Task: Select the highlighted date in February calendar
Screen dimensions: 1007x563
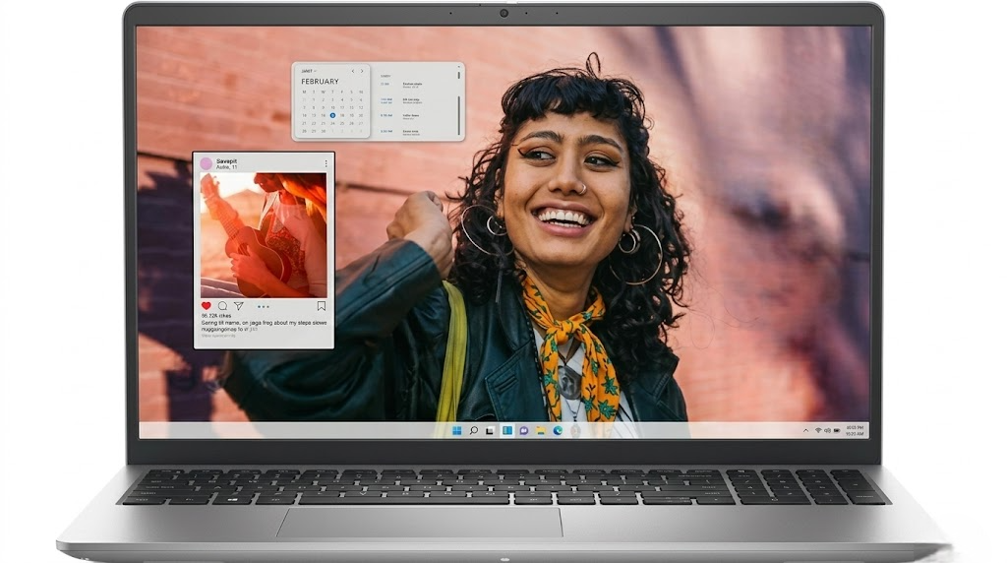Action: 333,115
